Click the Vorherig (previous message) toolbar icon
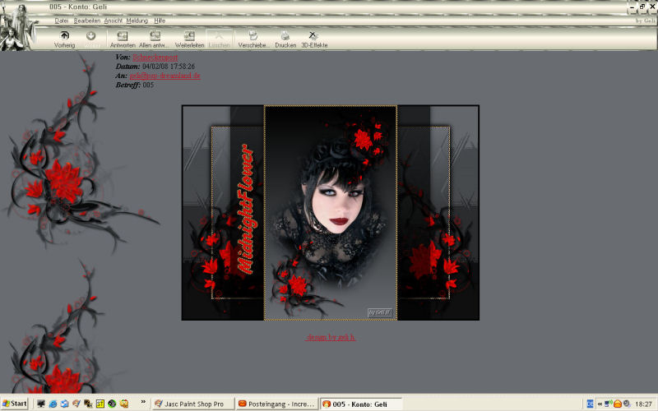Screen dimensions: 658x411 (x=63, y=37)
